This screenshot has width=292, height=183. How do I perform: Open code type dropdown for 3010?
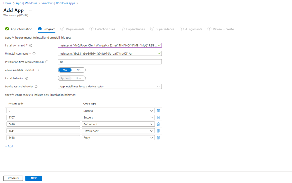click(x=118, y=124)
